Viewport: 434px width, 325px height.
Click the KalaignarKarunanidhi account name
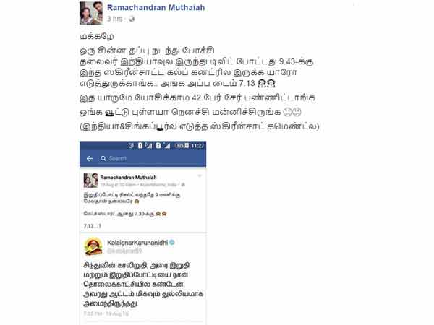point(137,243)
